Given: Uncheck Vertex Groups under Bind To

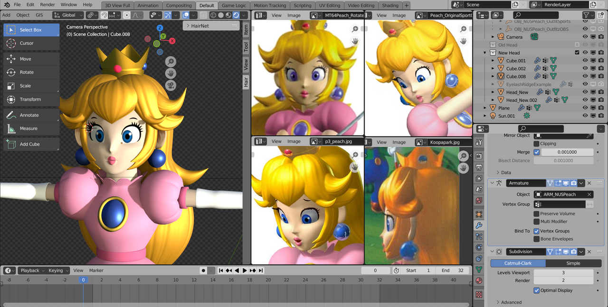Looking at the screenshot, I should (537, 231).
